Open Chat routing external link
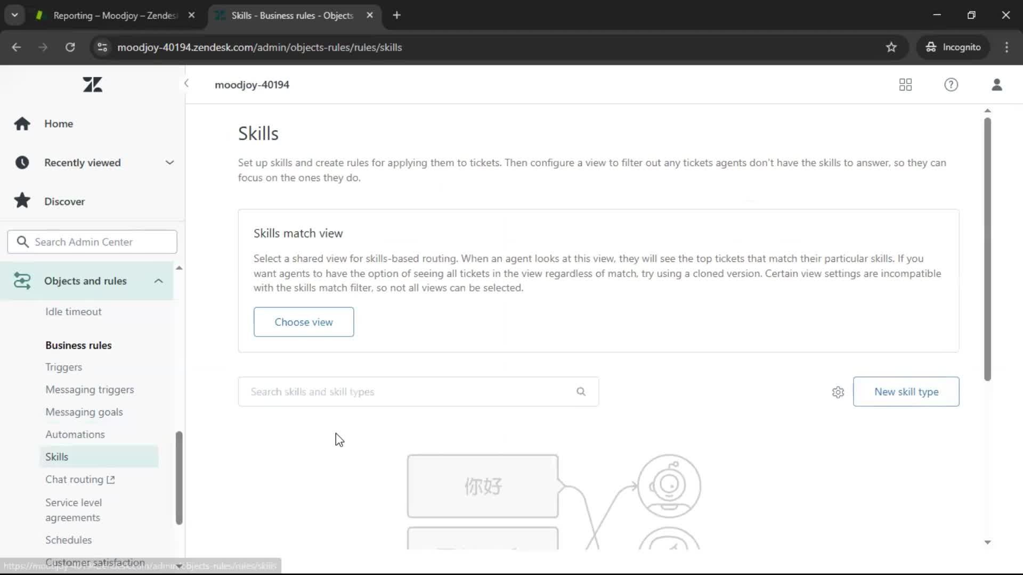 point(80,479)
